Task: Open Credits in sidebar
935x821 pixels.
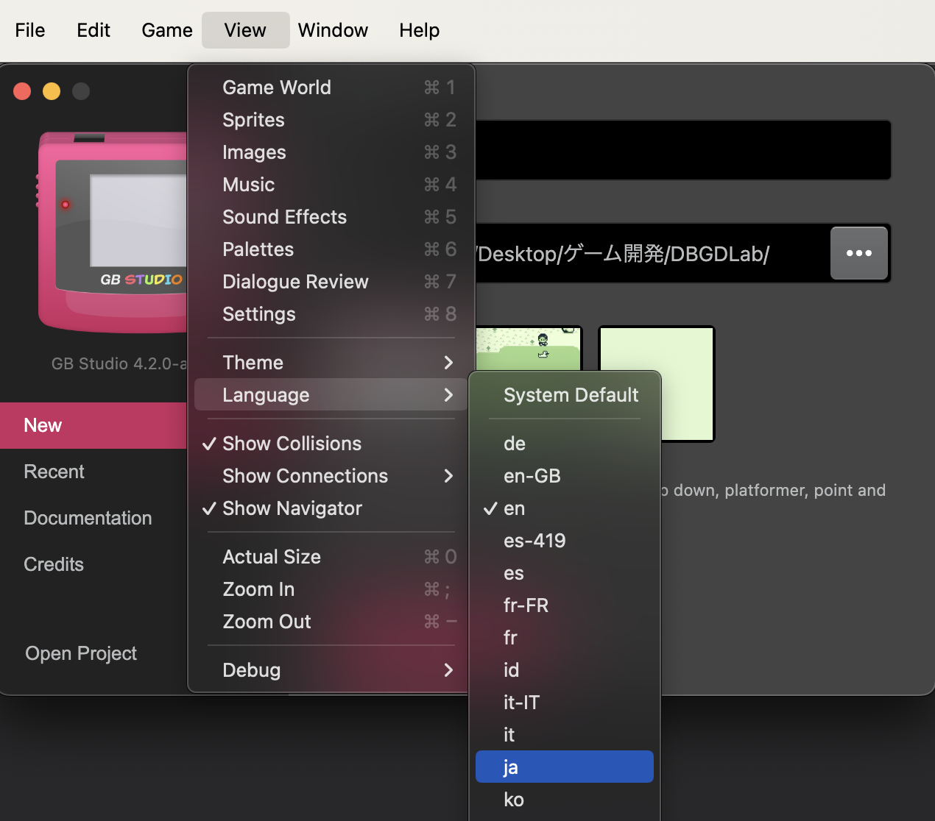Action: point(93,564)
